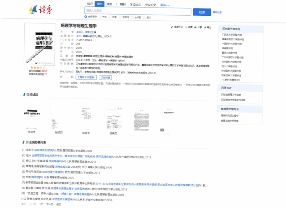This screenshot has height=208, width=286.
Task: Select the 目次 radio button
Action: click(144, 17)
